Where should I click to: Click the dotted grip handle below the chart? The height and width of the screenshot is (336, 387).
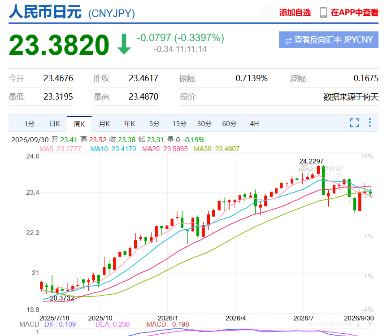point(330,324)
